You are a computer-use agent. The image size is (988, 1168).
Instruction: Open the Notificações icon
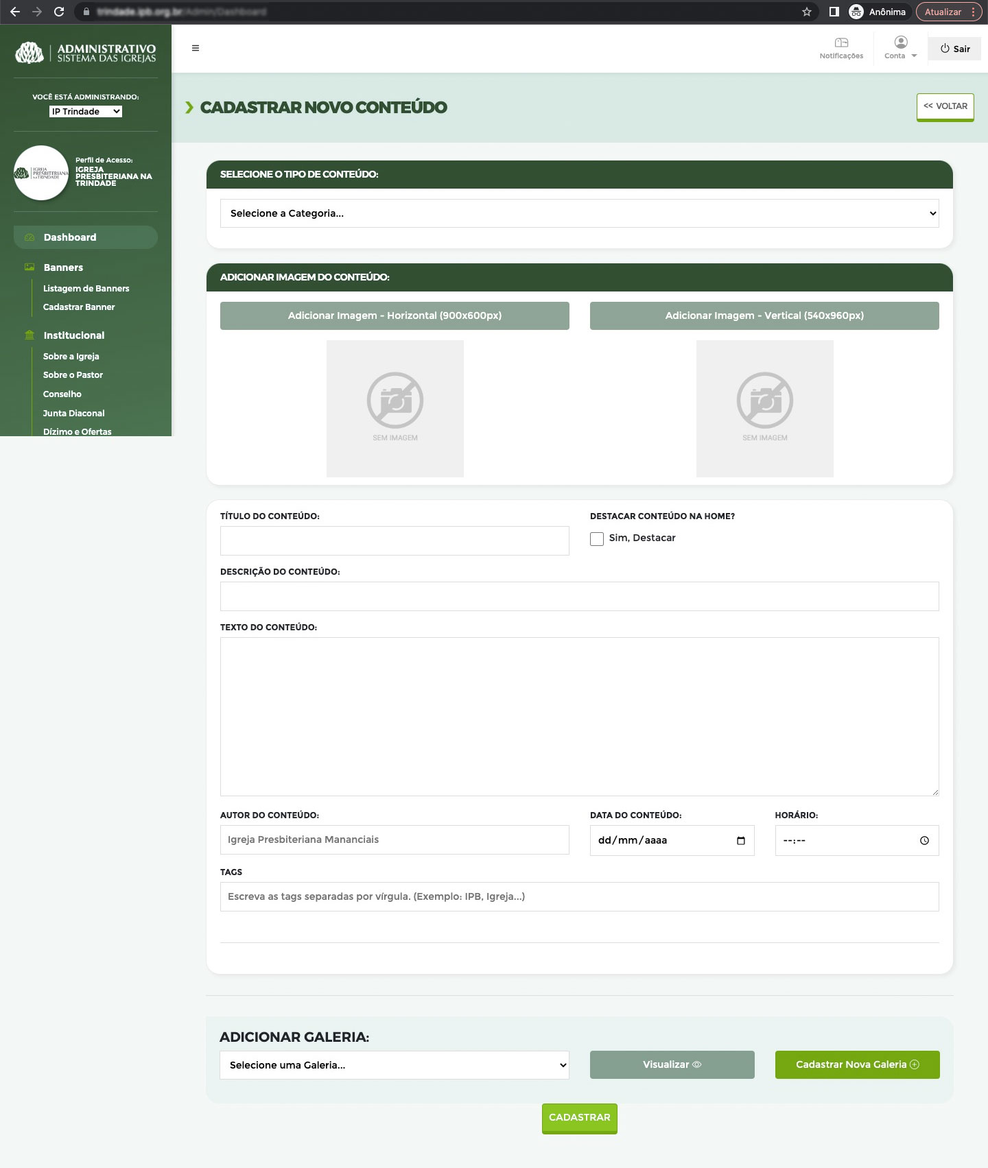(x=841, y=43)
